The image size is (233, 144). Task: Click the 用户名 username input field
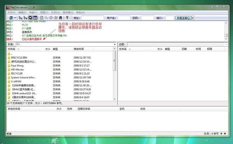coord(124,18)
